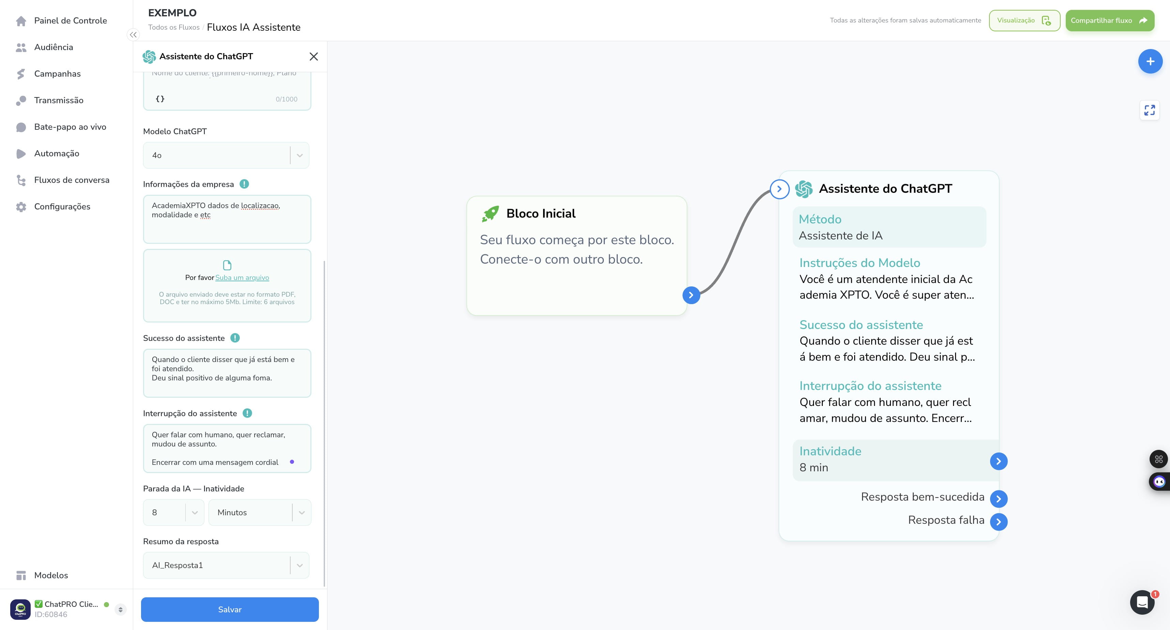Image resolution: width=1170 pixels, height=630 pixels.
Task: Insert variable with curly braces icon
Action: click(x=160, y=98)
